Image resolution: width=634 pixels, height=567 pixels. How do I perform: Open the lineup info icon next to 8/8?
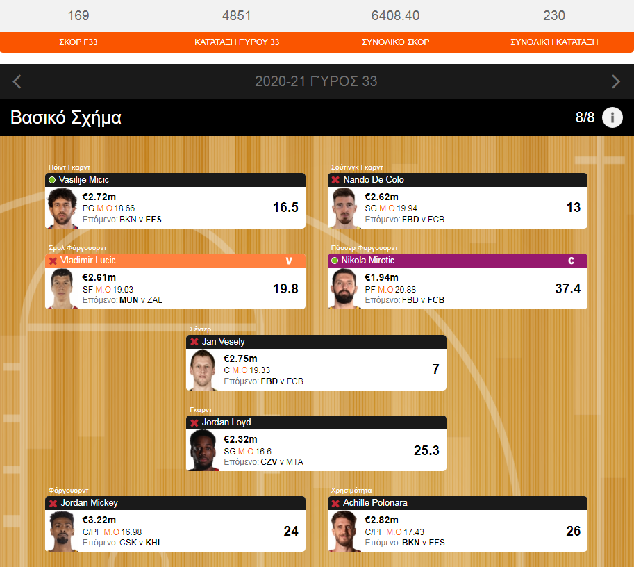[x=612, y=117]
